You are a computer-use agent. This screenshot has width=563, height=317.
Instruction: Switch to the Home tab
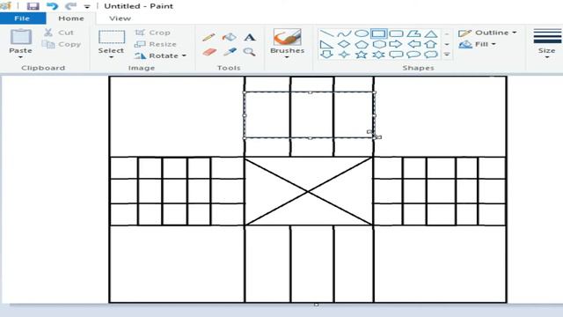pyautogui.click(x=71, y=18)
